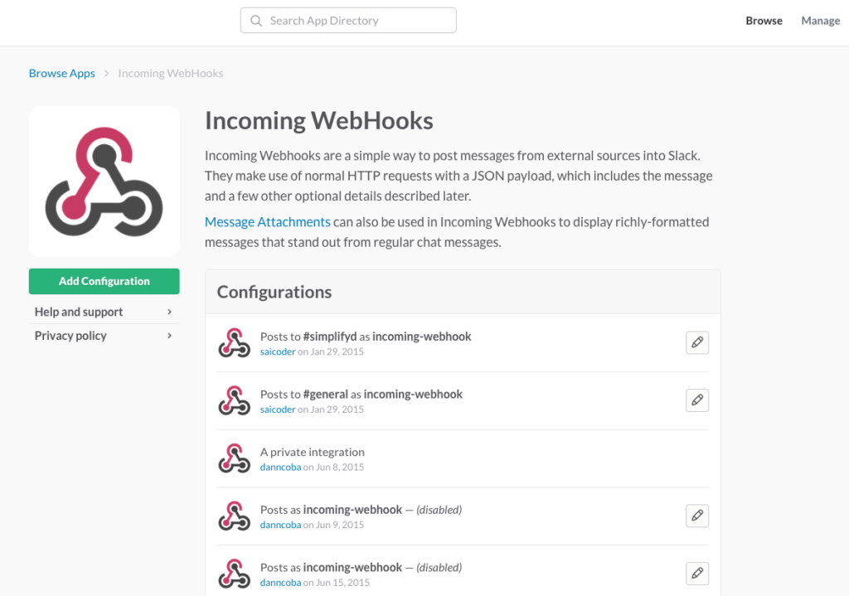Image resolution: width=849 pixels, height=596 pixels.
Task: Open the Browse menu item
Action: (x=764, y=21)
